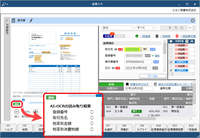Tick the checkbox in the second 未起票 row
This screenshot has height=138, width=200.
pos(171,49)
